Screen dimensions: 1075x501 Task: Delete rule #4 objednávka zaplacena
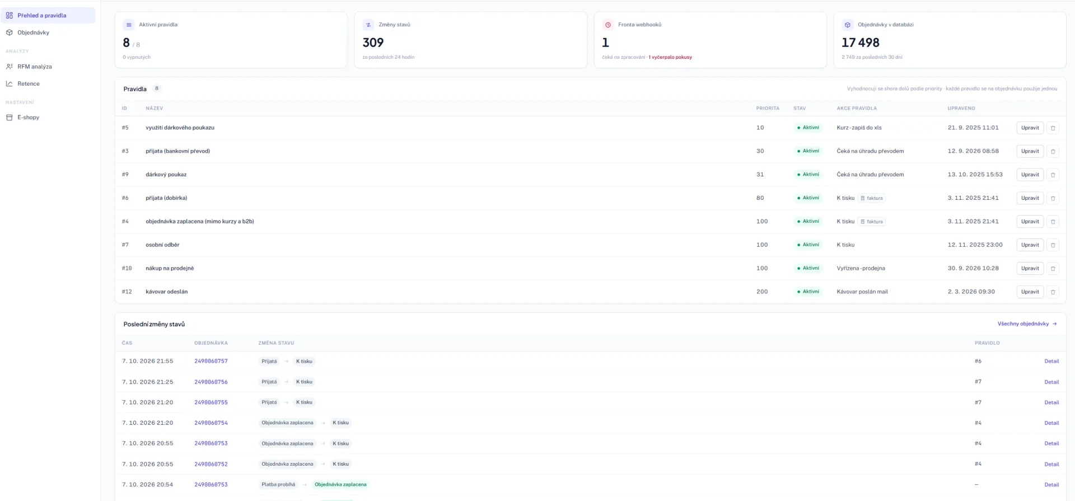[1053, 222]
